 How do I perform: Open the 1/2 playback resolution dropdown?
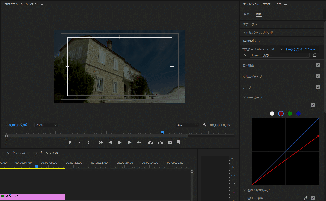pyautogui.click(x=187, y=125)
